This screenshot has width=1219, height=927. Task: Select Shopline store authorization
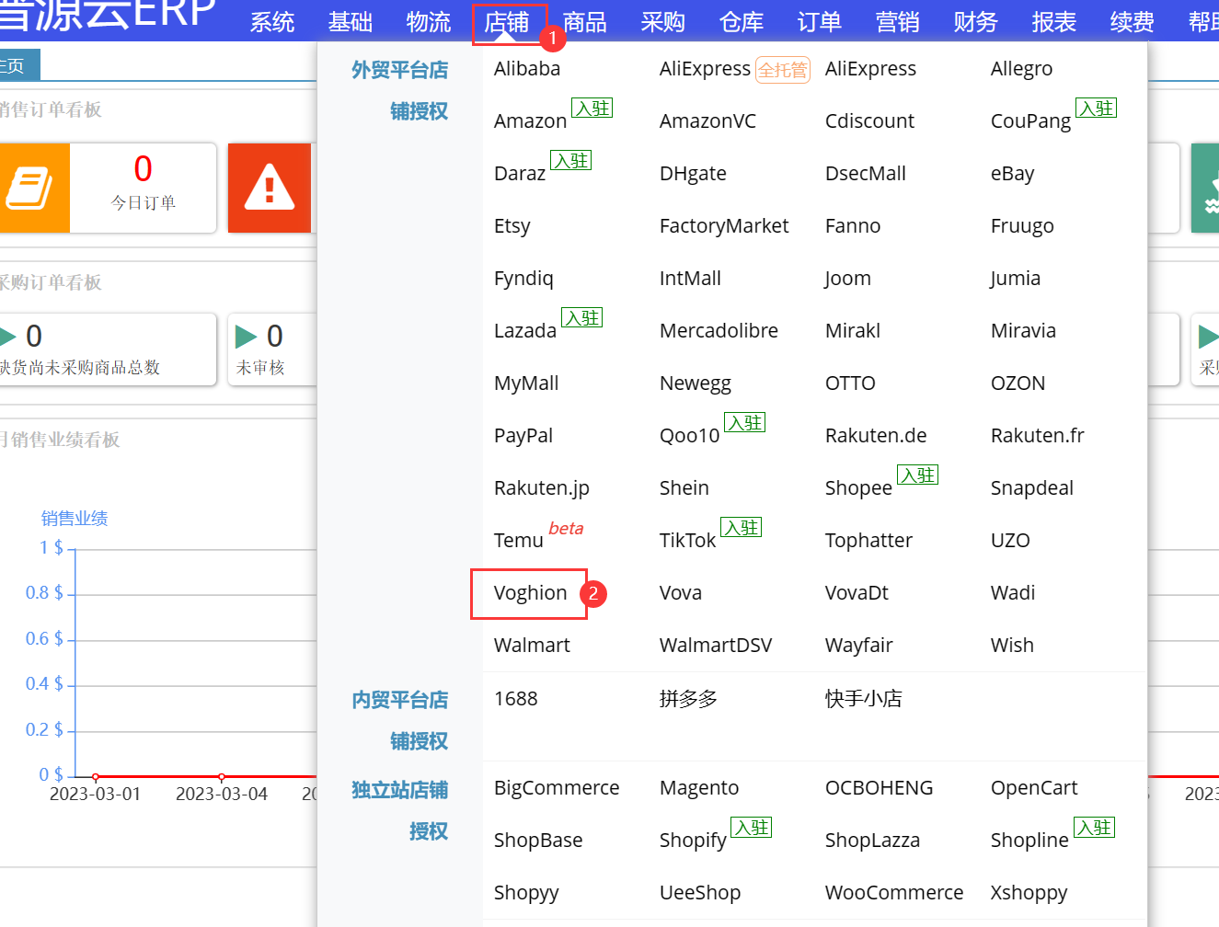point(1029,840)
